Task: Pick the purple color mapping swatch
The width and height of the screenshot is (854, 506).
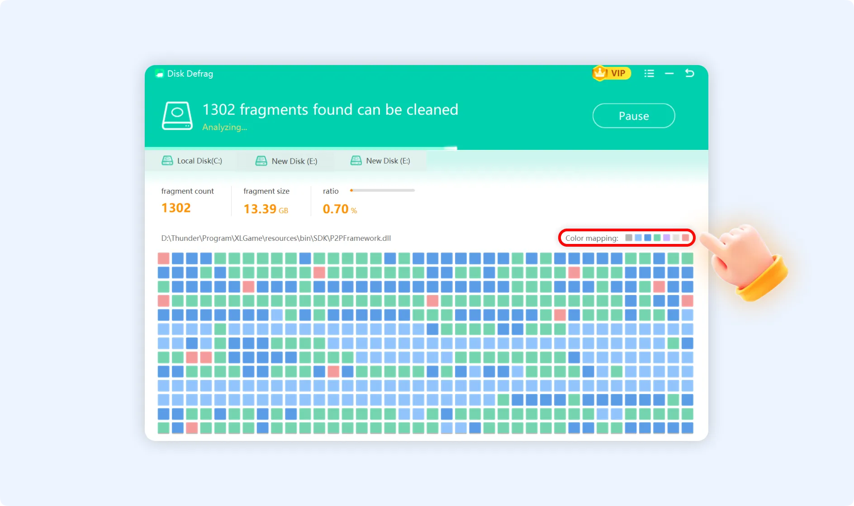Action: click(x=667, y=238)
